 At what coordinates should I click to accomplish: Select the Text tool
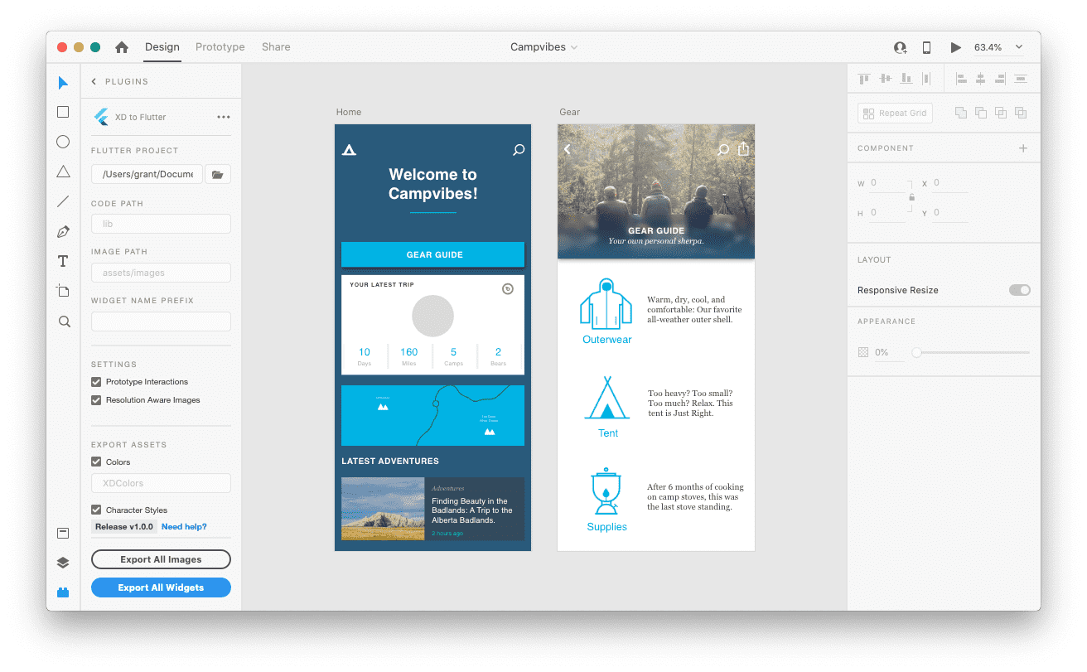(x=63, y=262)
